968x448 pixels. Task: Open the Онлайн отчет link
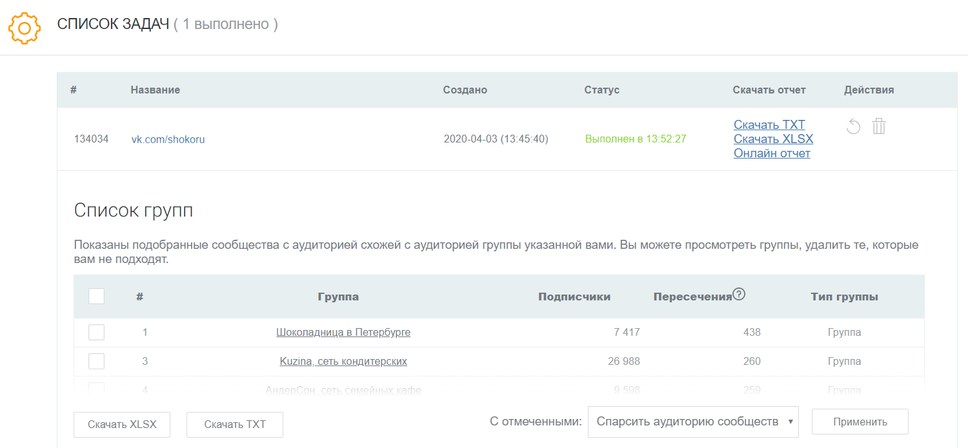pos(772,153)
